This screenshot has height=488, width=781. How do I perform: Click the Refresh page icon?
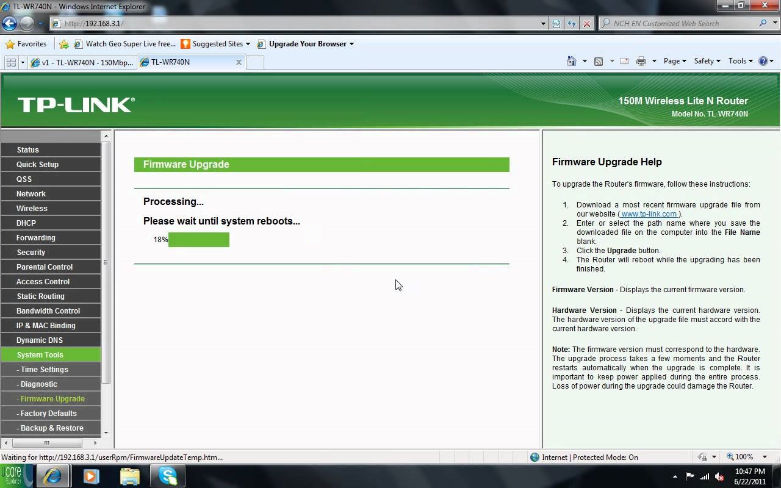pos(572,24)
